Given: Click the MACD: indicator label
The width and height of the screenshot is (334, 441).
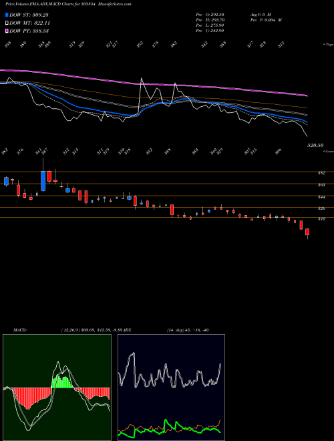Looking at the screenshot, I should (20, 330).
